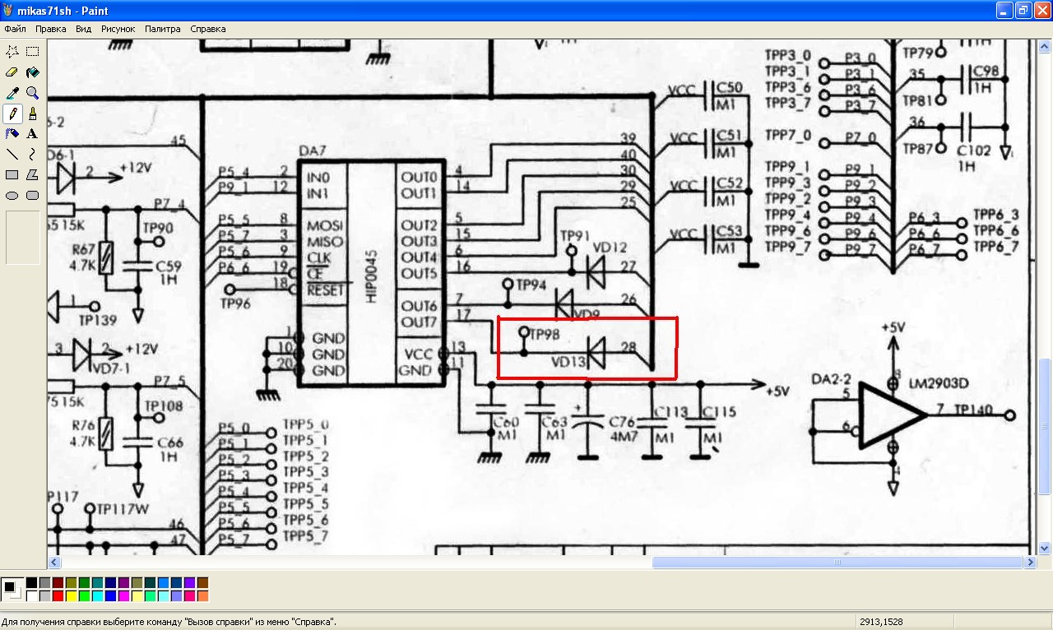Choose the Airbrush spray tool
The image size is (1053, 630).
coord(12,133)
